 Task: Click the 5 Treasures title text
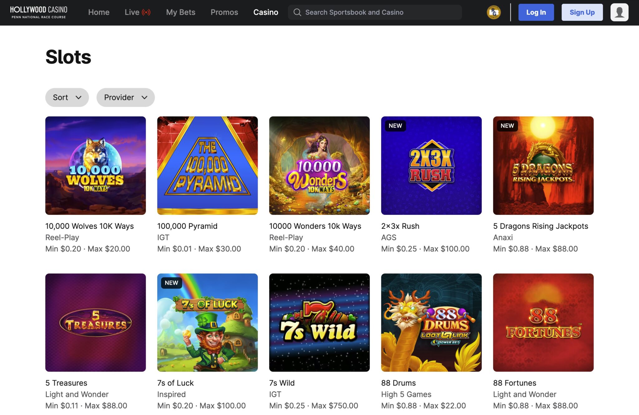click(66, 383)
